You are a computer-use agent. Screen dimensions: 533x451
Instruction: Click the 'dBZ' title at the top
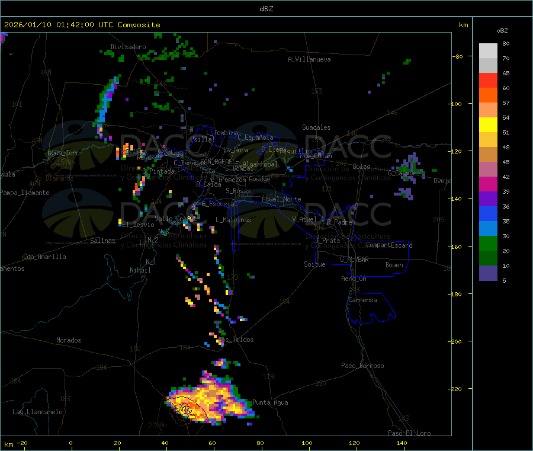point(266,9)
